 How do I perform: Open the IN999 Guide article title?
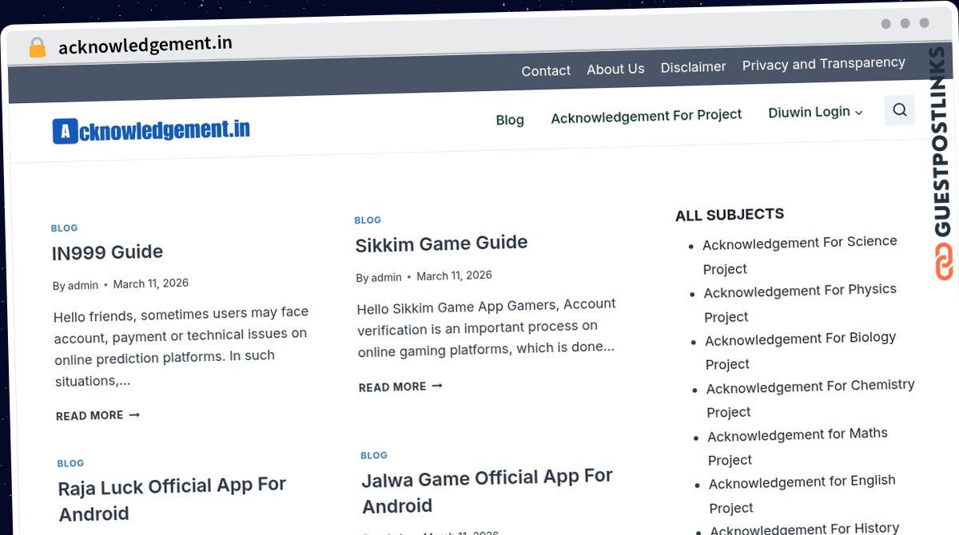[107, 252]
